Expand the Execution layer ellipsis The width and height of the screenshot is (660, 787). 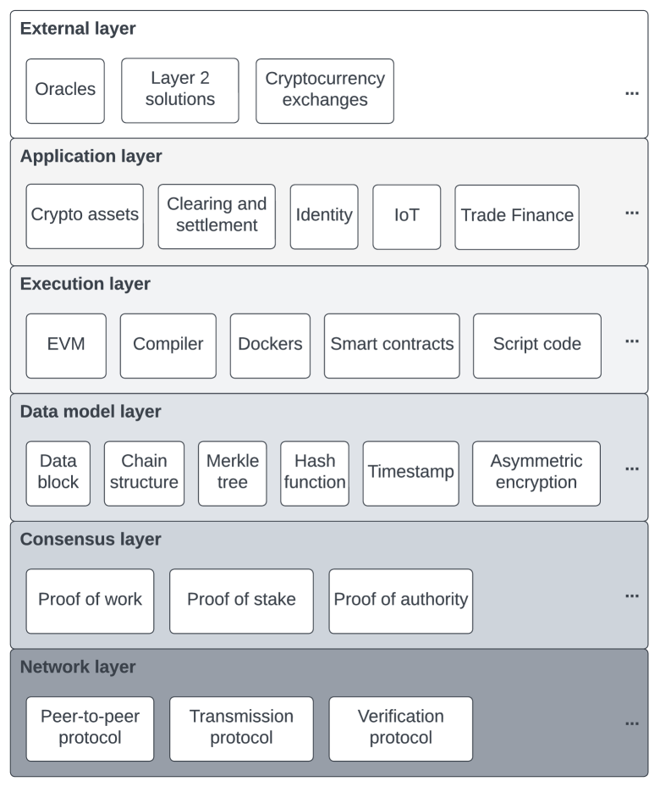click(x=631, y=341)
